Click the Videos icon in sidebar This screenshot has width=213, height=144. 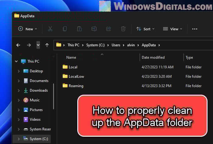coord(26,119)
